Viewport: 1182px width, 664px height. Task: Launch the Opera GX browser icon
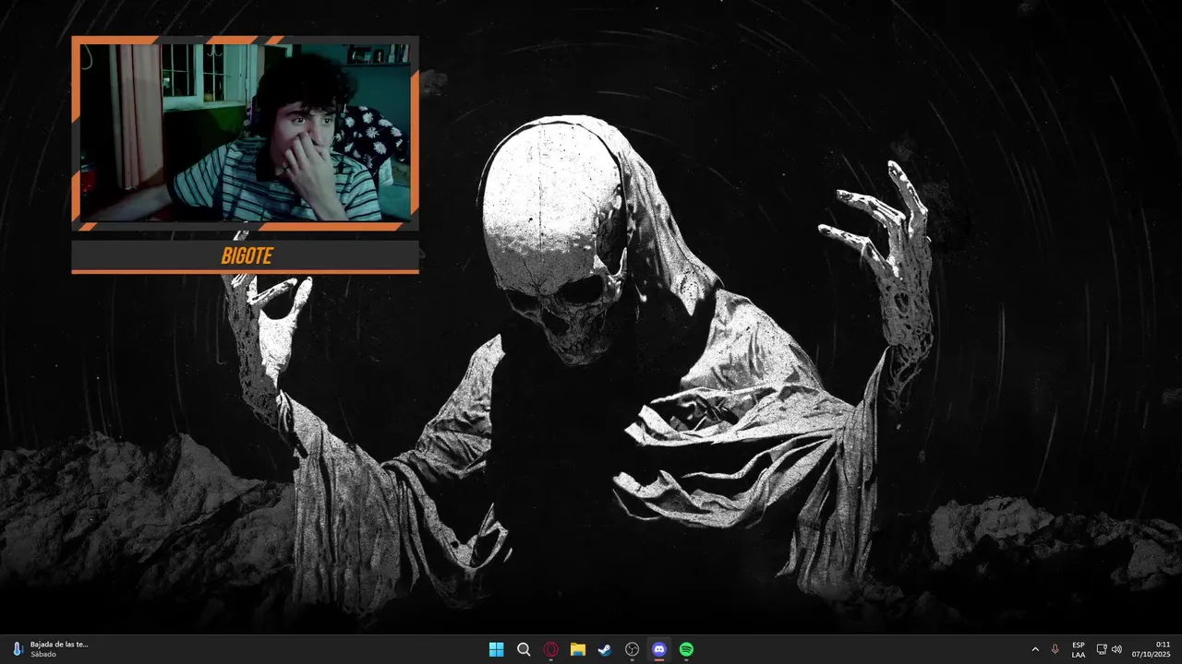coord(550,649)
